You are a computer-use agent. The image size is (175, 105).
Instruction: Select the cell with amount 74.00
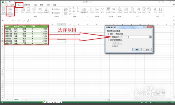pos(40,29)
